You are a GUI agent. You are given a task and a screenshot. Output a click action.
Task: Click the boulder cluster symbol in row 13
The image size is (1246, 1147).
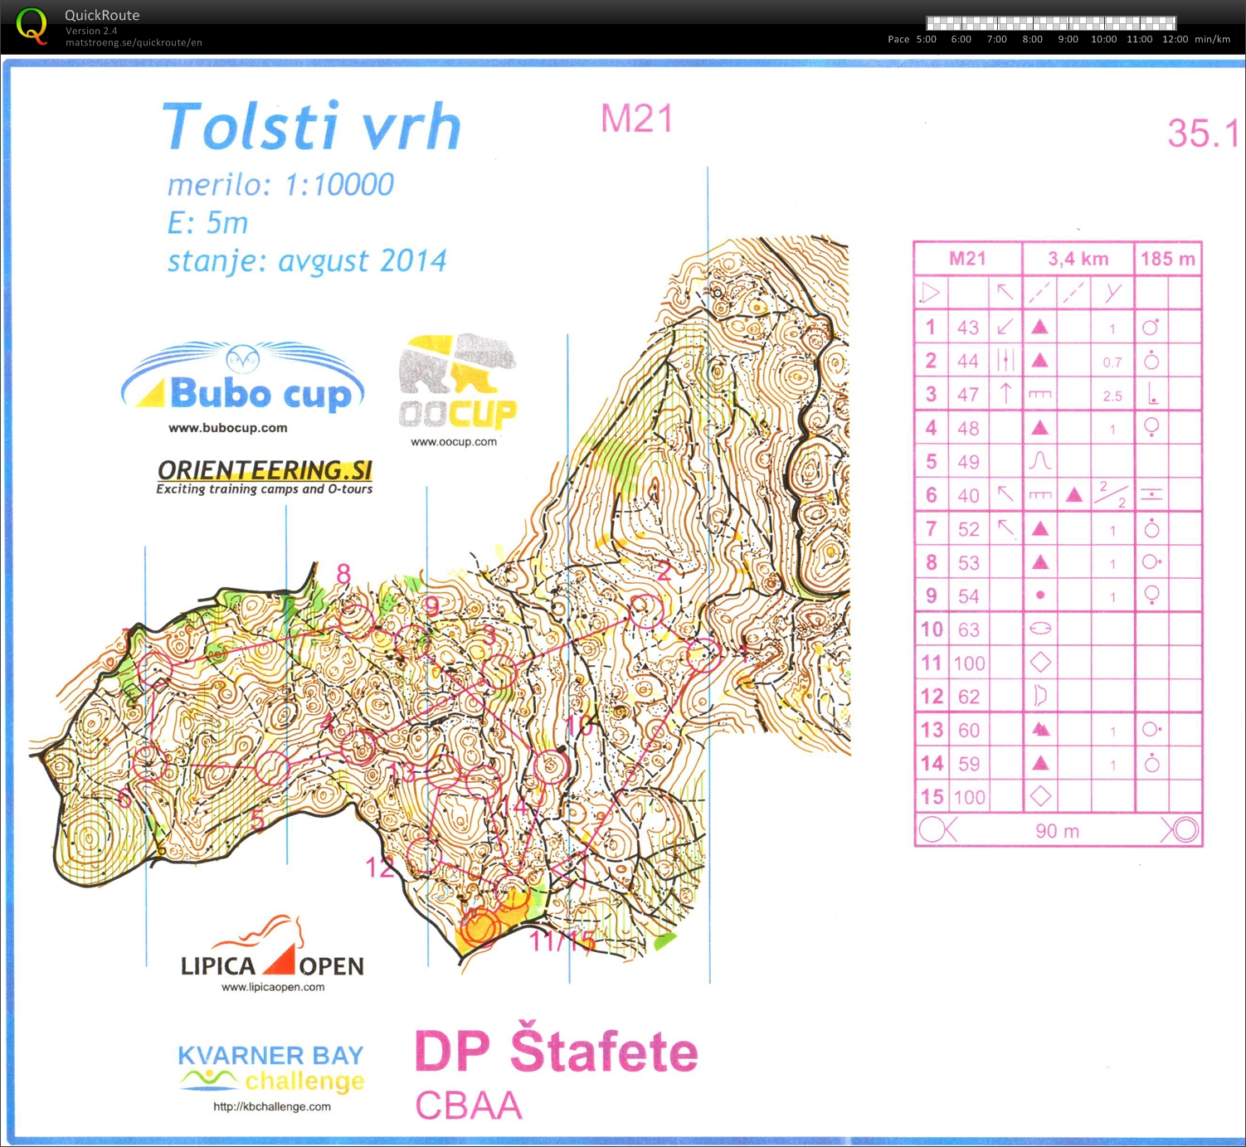click(1040, 729)
